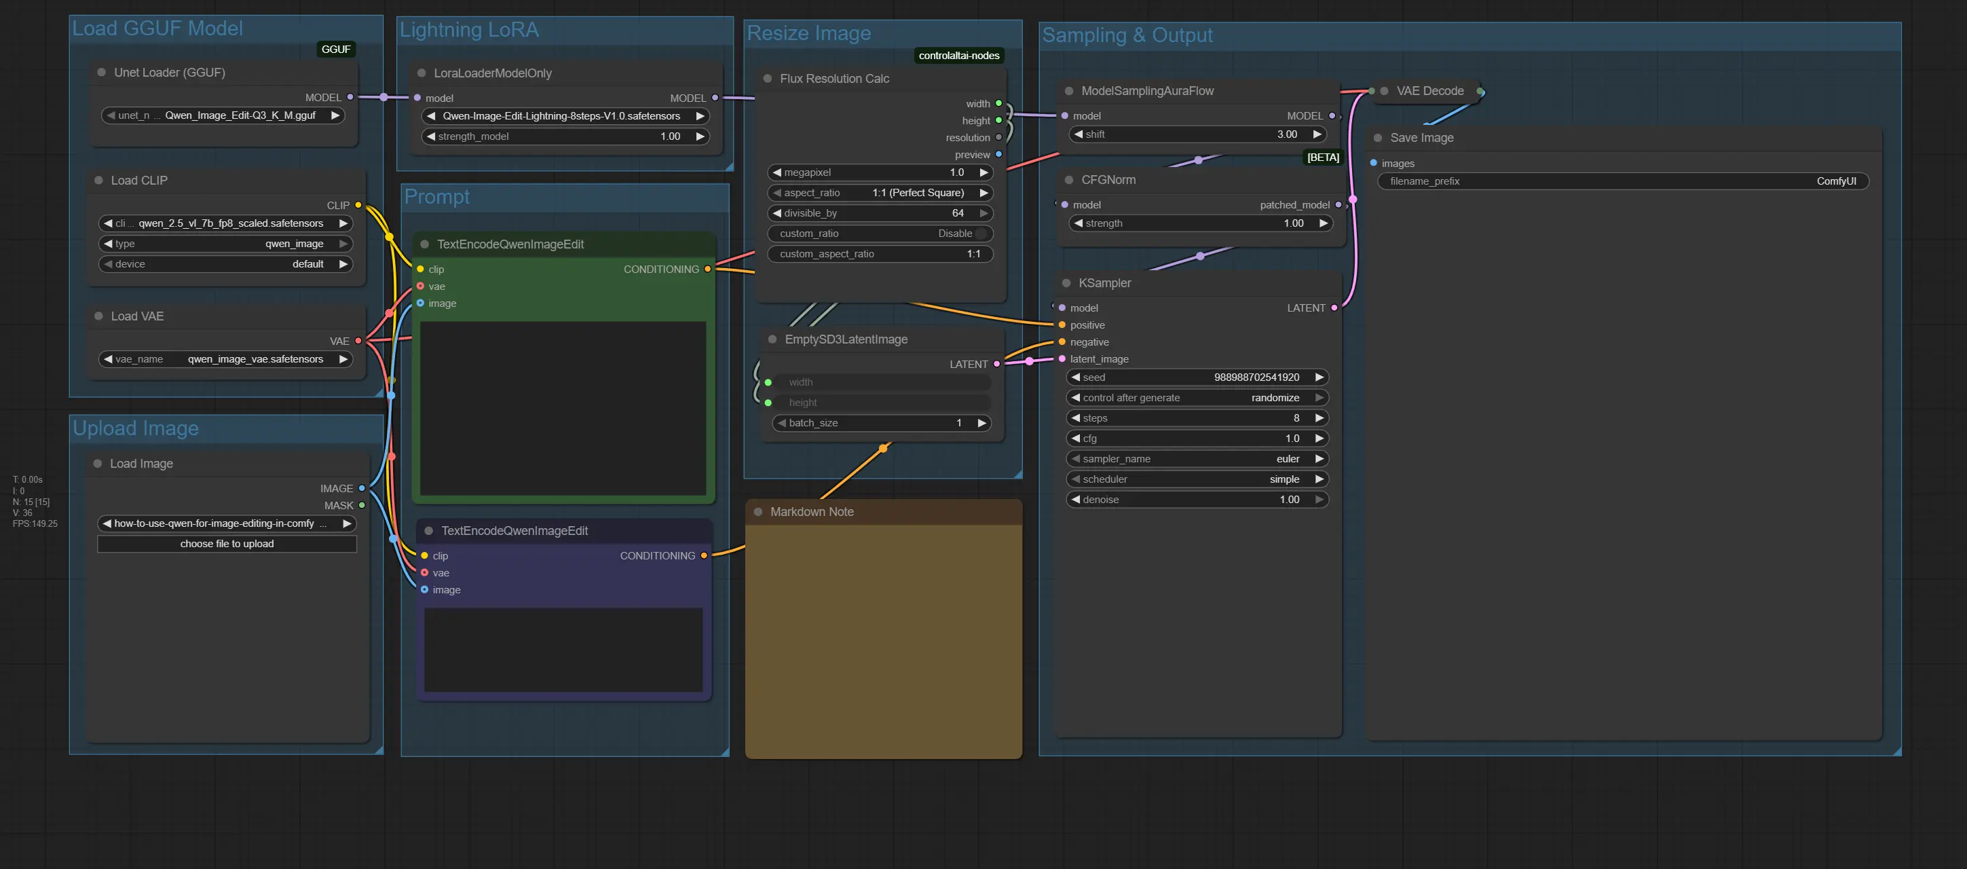Click the EmptySD3LatentImage LATENT output socket
1967x869 pixels.
pos(996,363)
